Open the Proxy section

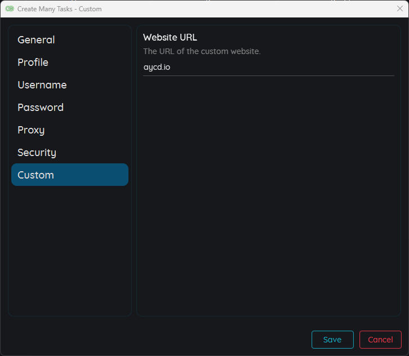point(31,130)
